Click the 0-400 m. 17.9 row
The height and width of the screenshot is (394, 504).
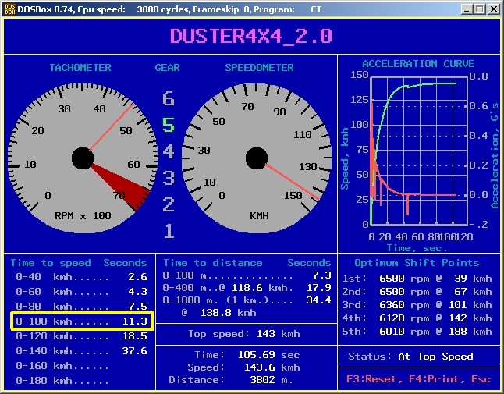tap(247, 288)
